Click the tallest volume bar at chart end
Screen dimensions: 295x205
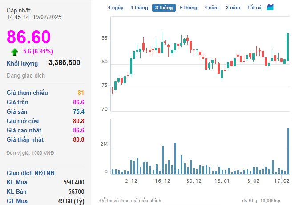288,152
